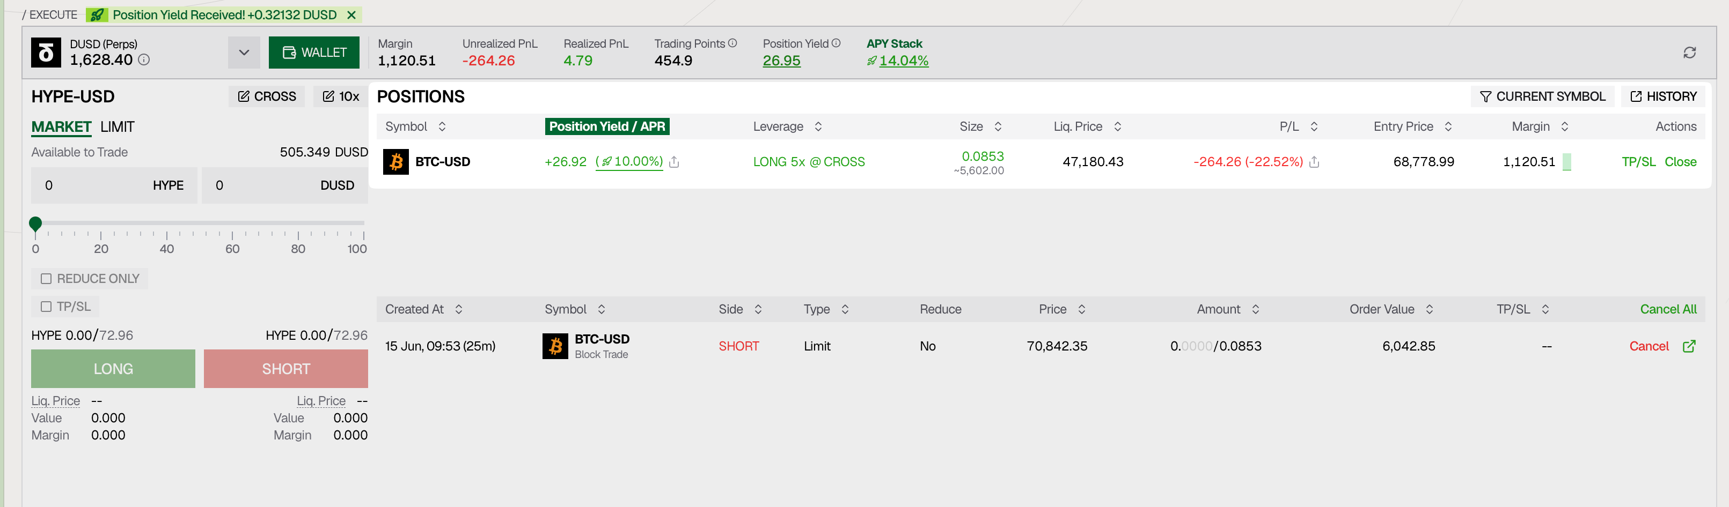Click the HYPE amount input field

click(114, 185)
